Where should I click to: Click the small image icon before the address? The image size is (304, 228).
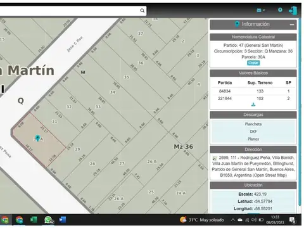[215, 158]
